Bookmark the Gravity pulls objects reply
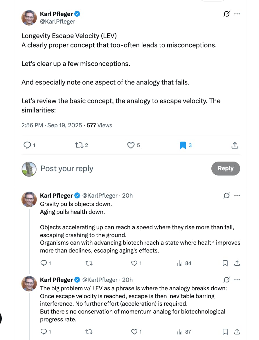Viewport: 259px width, 340px height. 225,263
